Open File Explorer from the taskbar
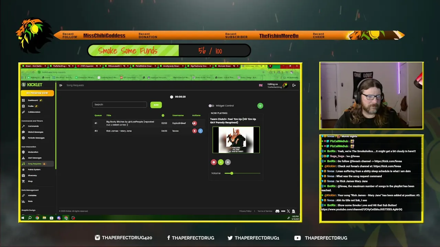This screenshot has height=247, width=440. click(x=44, y=218)
